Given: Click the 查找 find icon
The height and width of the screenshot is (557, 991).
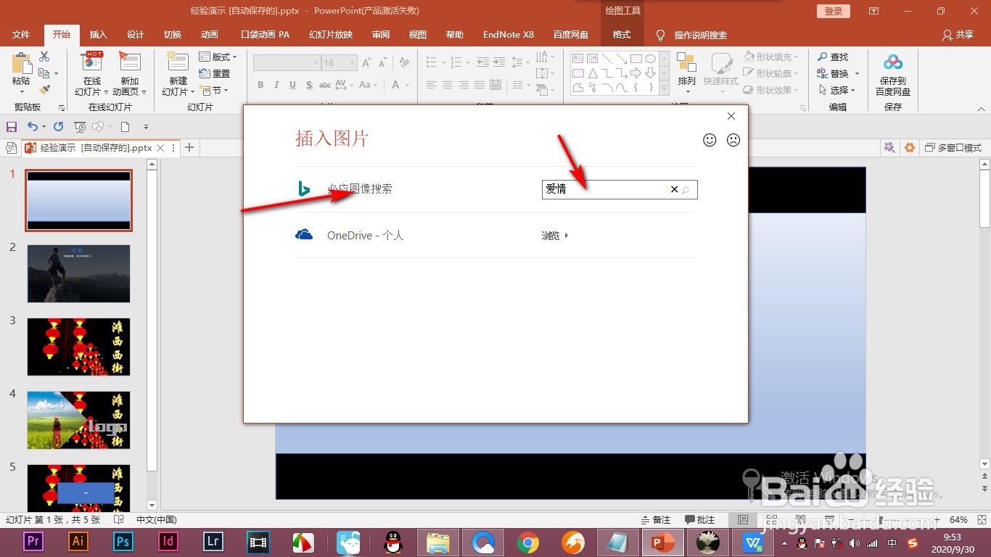Looking at the screenshot, I should pyautogui.click(x=823, y=57).
